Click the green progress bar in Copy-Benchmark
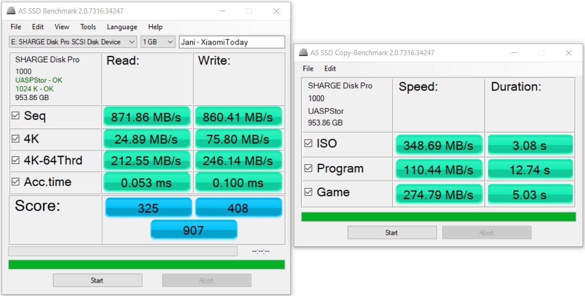 [438, 217]
